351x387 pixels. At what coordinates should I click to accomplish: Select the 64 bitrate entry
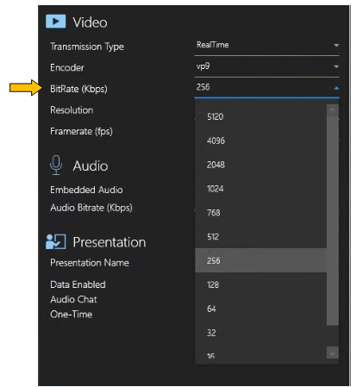[260, 309]
